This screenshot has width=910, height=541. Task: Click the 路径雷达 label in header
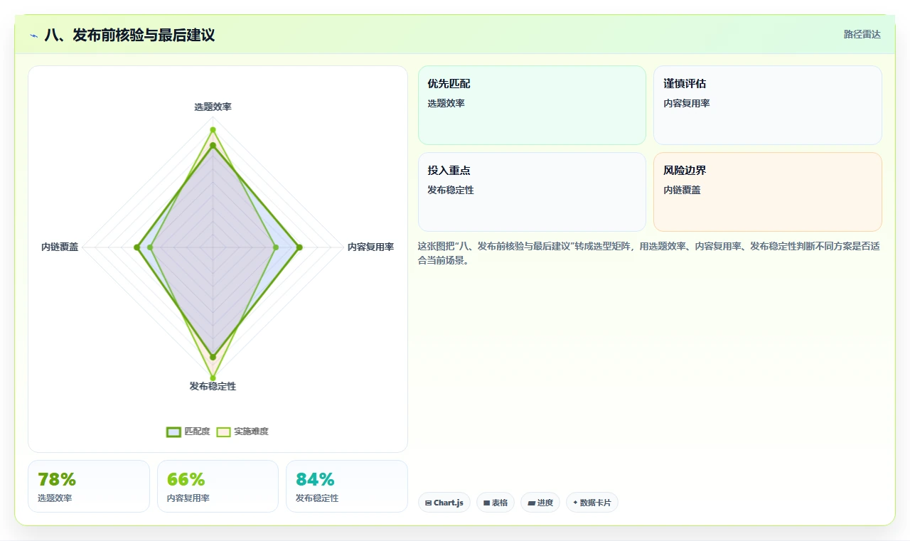pyautogui.click(x=862, y=34)
